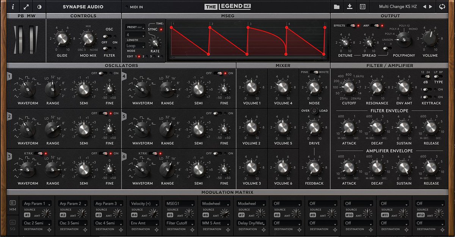
Task: Toggle the contrast theme icon
Action: pos(39,6)
